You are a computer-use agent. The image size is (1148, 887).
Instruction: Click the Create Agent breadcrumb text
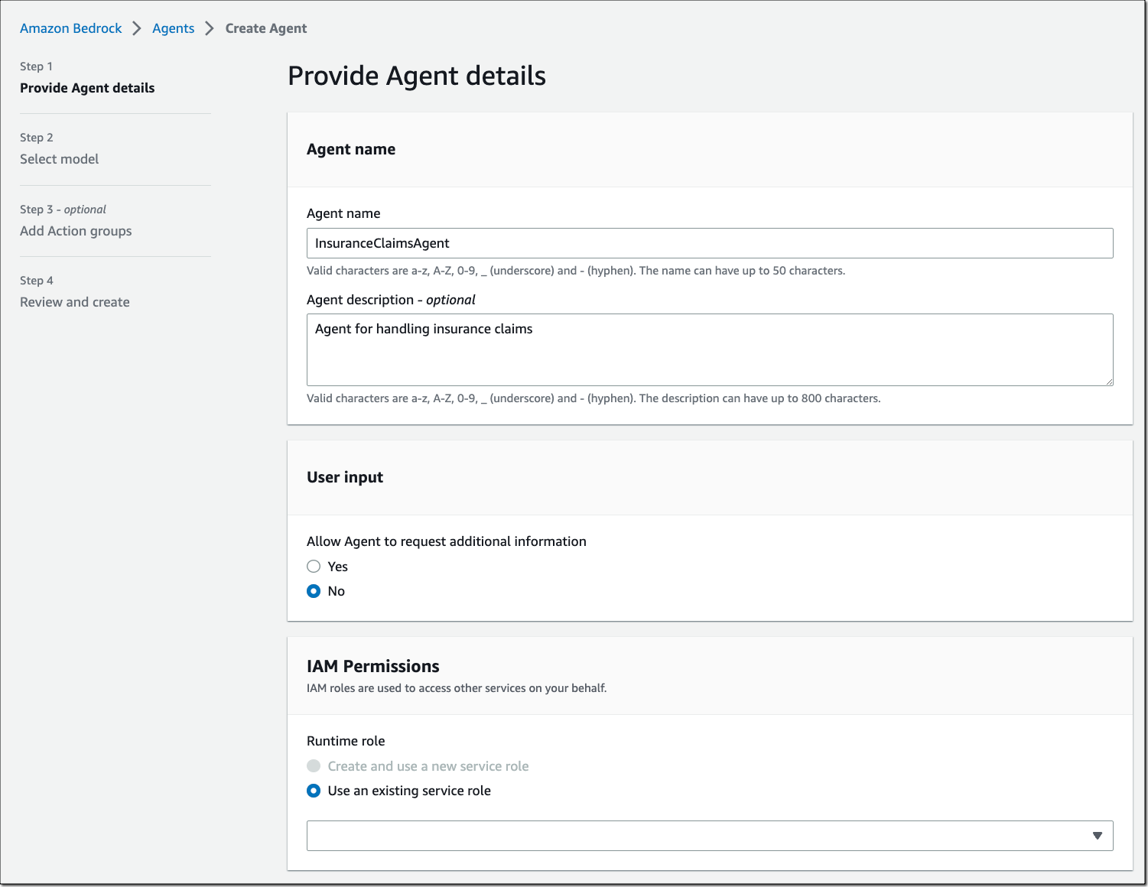coord(265,28)
